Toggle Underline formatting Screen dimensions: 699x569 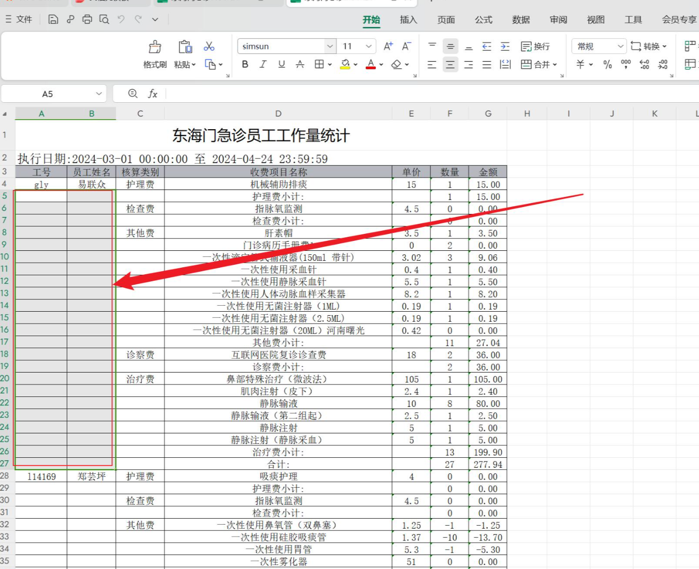[x=282, y=64]
